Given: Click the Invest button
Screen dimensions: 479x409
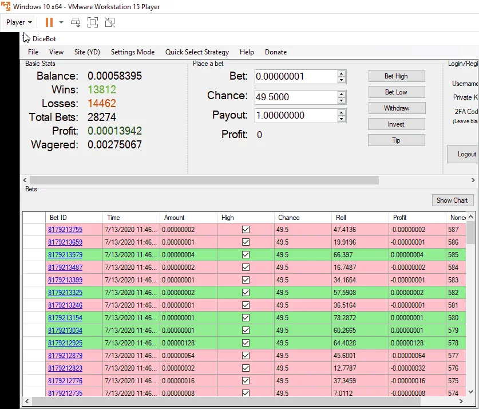Looking at the screenshot, I should pyautogui.click(x=397, y=124).
